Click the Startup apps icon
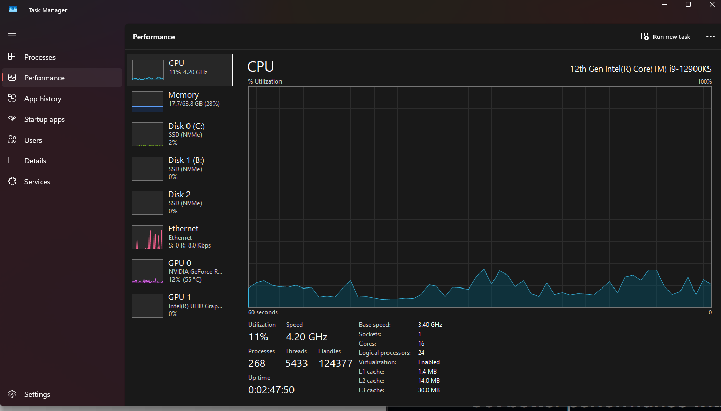This screenshot has width=721, height=411. 11,119
